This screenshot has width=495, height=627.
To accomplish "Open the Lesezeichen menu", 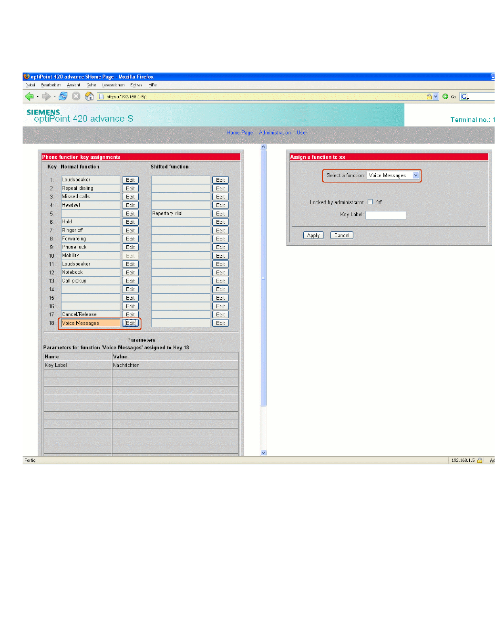I will coord(113,85).
